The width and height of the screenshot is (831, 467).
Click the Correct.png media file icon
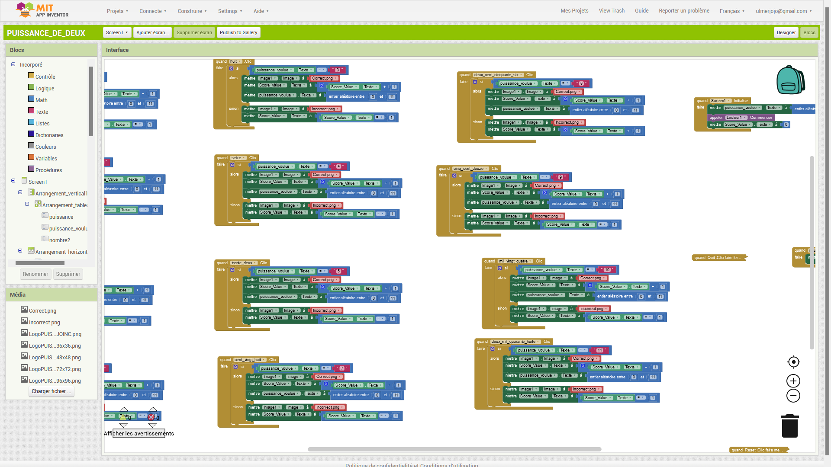click(24, 310)
